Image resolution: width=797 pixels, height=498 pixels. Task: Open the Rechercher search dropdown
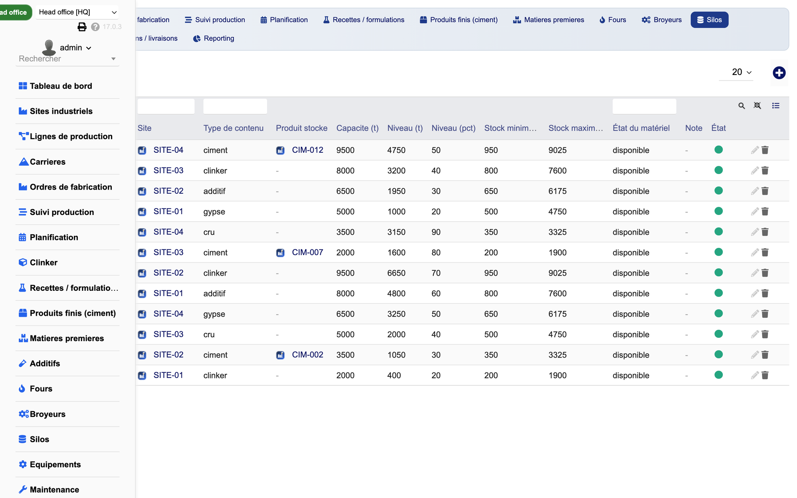click(x=67, y=59)
